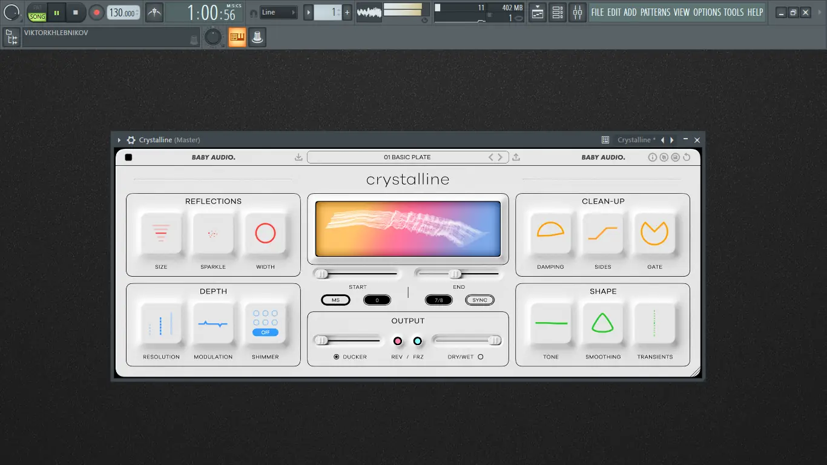The height and width of the screenshot is (465, 827).
Task: Toggle the pink REV button
Action: coord(398,341)
